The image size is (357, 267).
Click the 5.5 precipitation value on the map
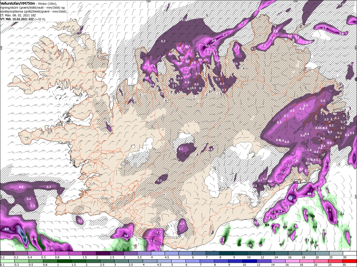[x=290, y=198]
